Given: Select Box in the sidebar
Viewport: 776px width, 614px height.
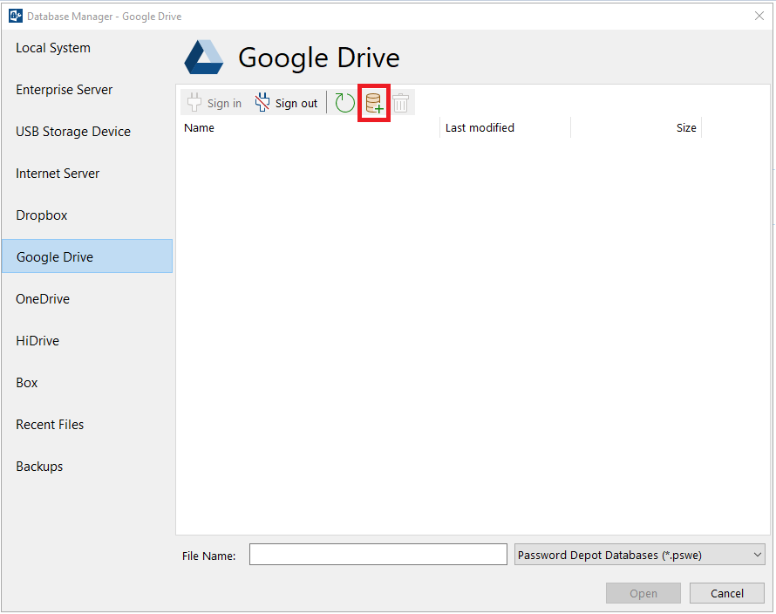Looking at the screenshot, I should pyautogui.click(x=27, y=383).
